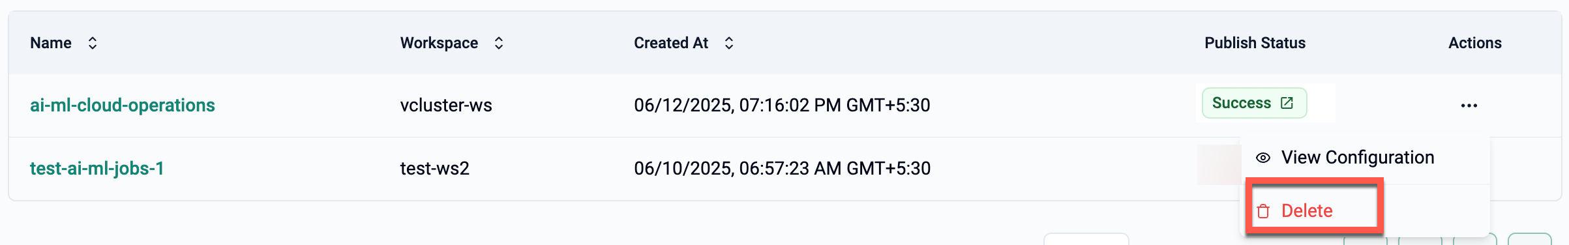
Task: Toggle Created At sort order arrows
Action: [x=729, y=43]
